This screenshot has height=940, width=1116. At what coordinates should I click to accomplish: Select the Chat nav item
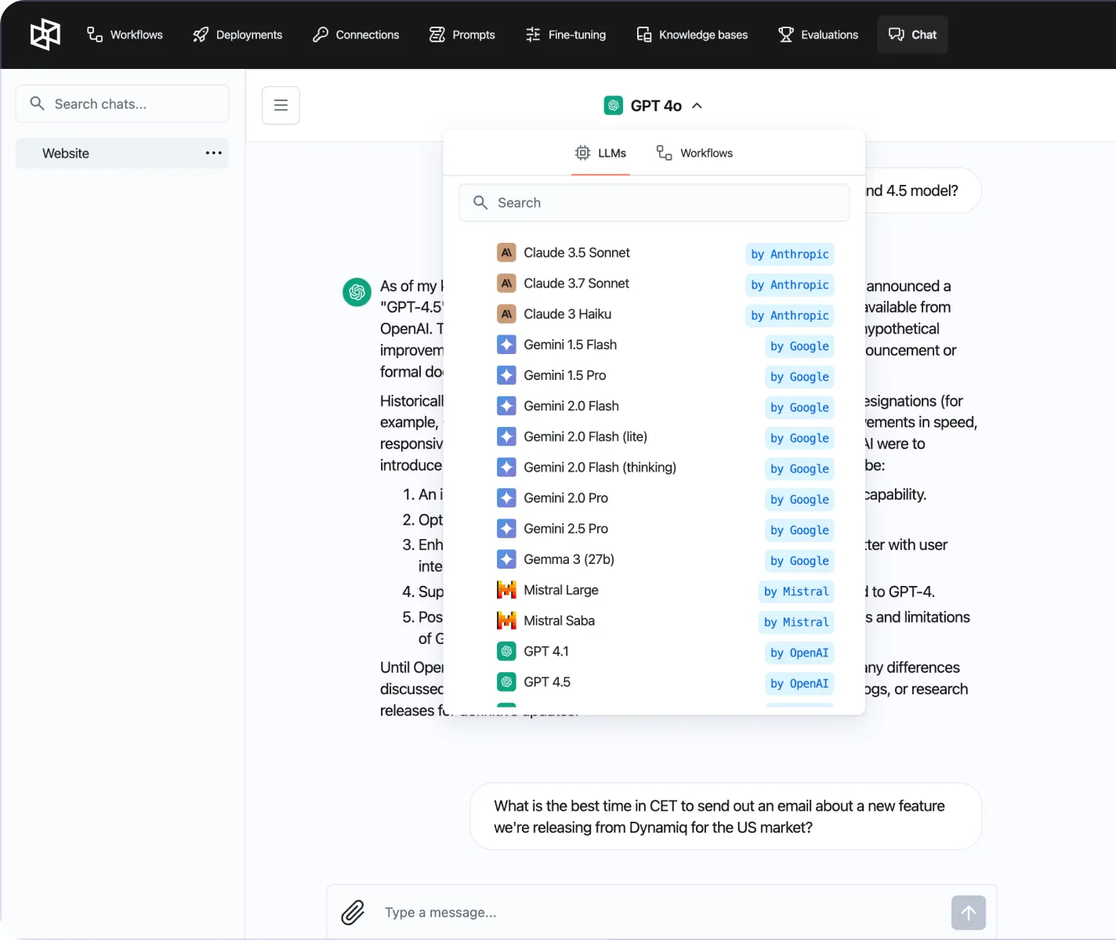coord(912,34)
